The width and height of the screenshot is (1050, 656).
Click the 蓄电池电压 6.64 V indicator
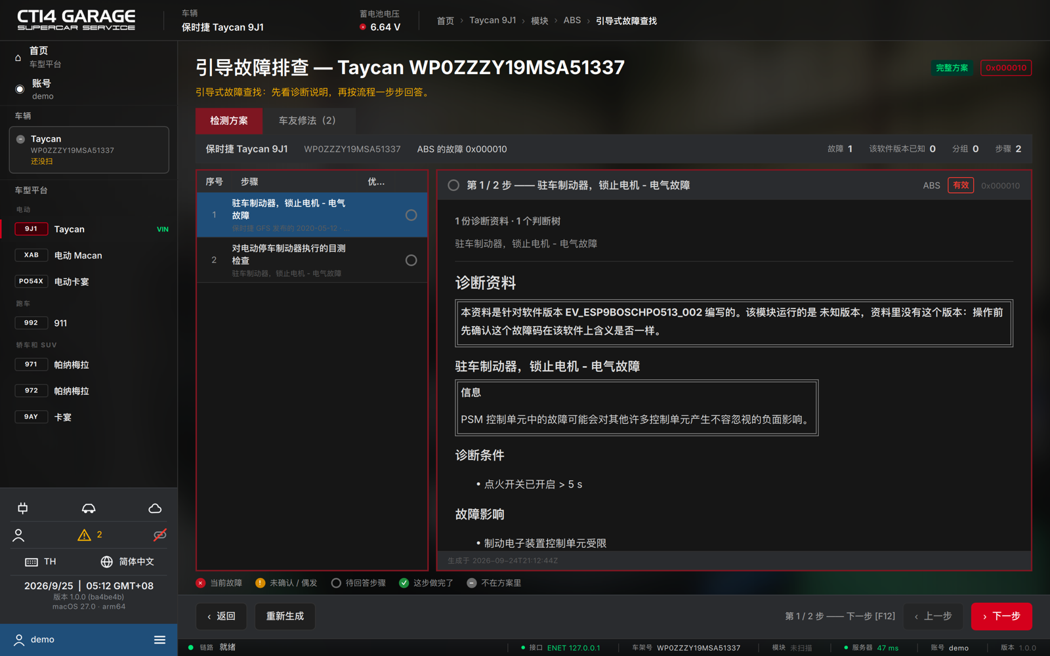[380, 21]
